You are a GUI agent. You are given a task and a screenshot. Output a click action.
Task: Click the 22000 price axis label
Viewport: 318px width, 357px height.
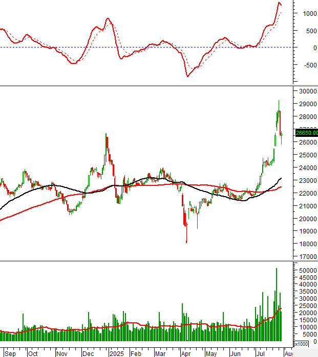coord(308,193)
